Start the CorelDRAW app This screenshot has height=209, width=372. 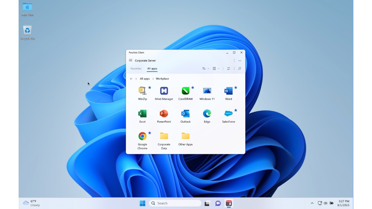pos(185,93)
